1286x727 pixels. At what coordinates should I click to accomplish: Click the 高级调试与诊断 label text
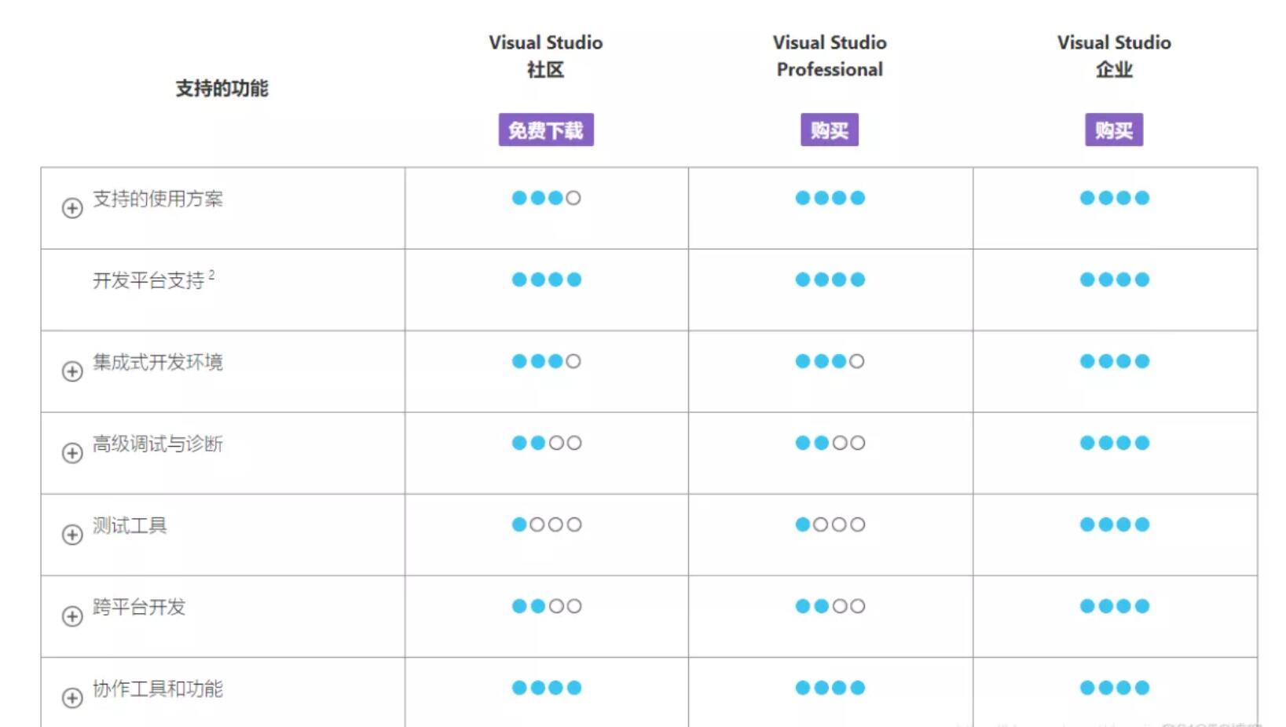pyautogui.click(x=158, y=444)
